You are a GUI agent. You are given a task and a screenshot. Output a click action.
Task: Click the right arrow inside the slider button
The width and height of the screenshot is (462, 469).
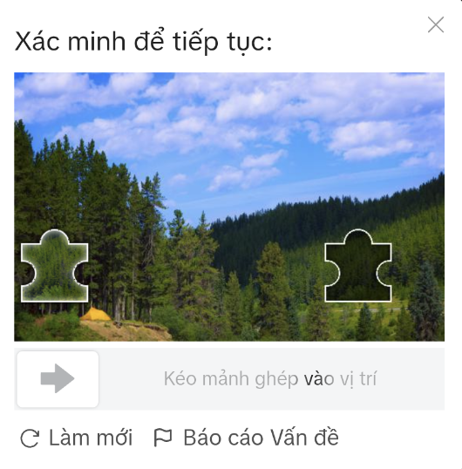point(58,378)
